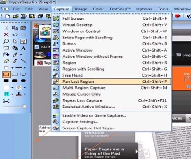Select the Stamp tool
Viewport: 191px width, 159px height.
pos(19,94)
